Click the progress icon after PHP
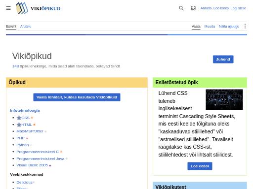 [27, 138]
